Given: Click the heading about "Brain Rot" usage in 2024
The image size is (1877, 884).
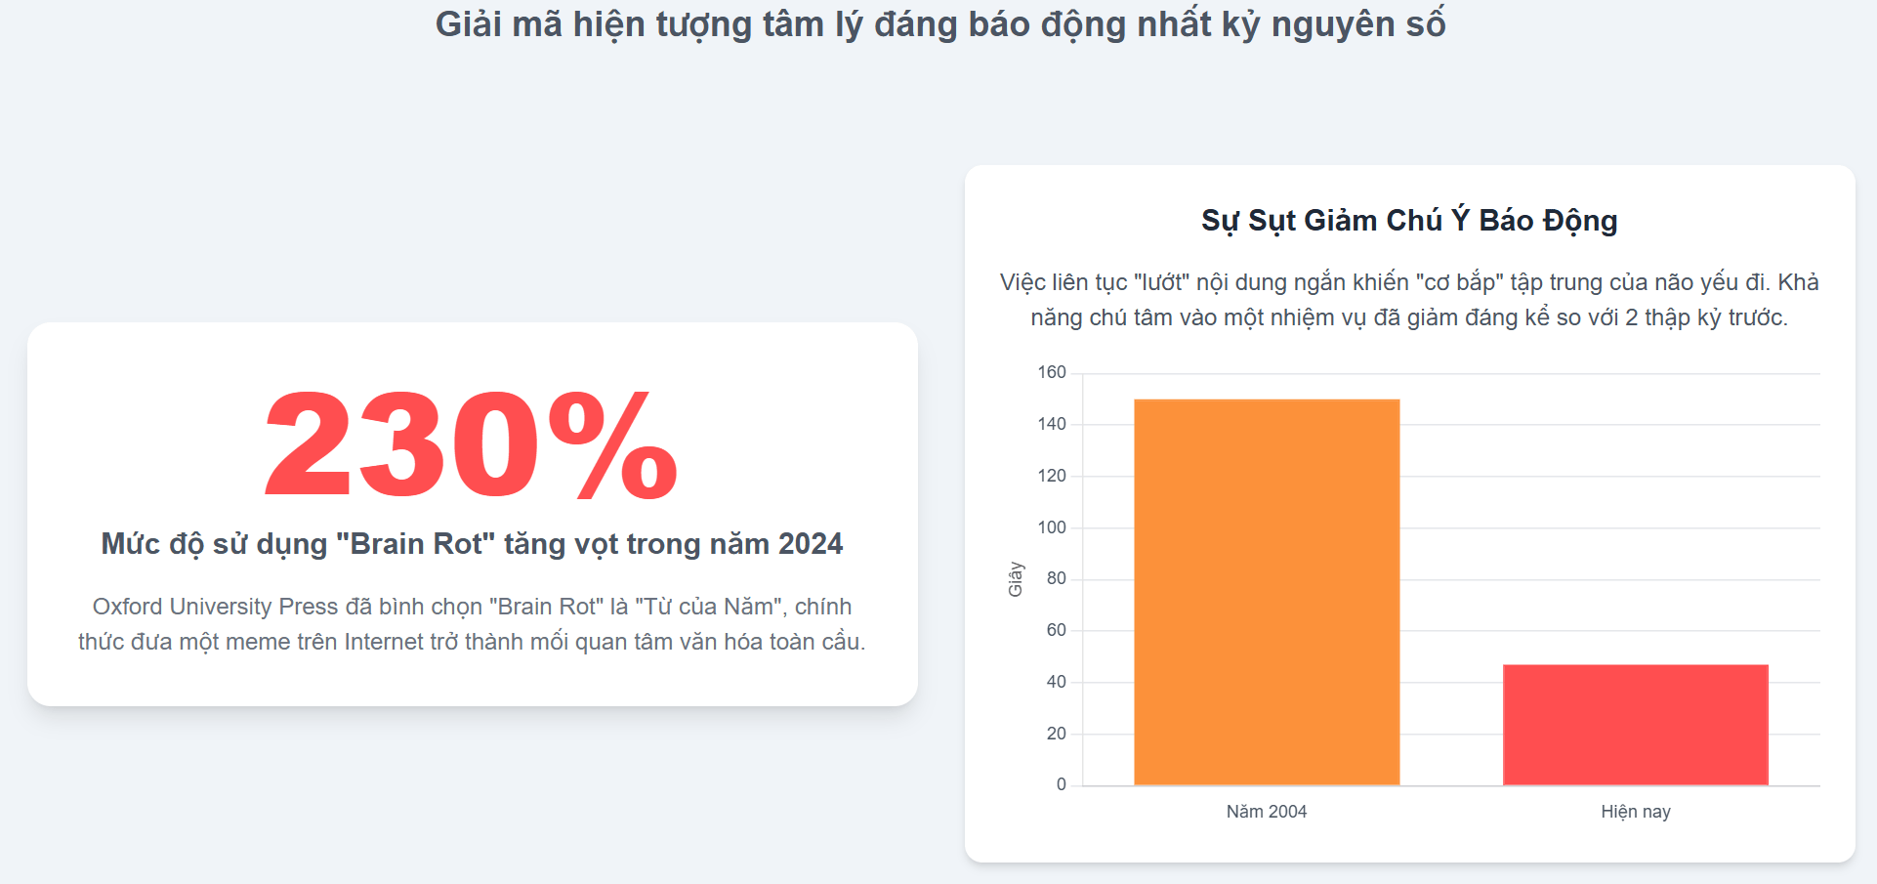Looking at the screenshot, I should click(x=472, y=544).
